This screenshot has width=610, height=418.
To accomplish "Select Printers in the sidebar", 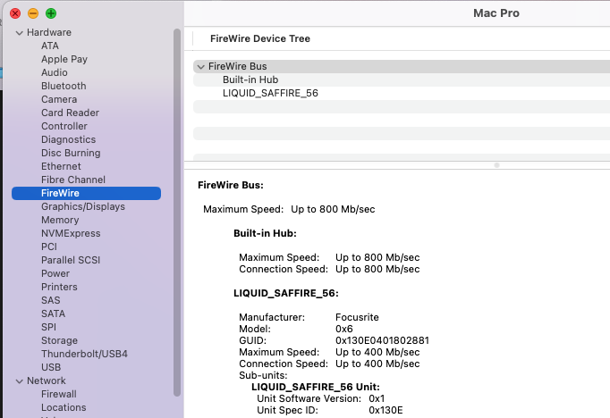I will [x=59, y=287].
